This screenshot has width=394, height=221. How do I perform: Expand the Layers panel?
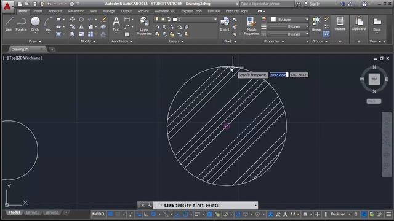tap(176, 41)
